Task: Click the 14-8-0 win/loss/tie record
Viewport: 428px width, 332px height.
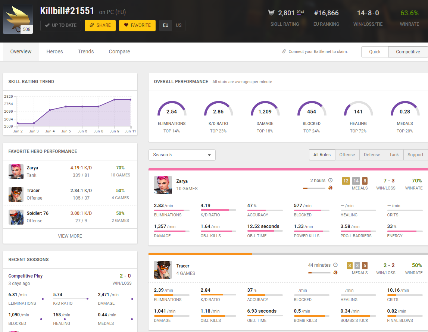Action: pos(368,13)
